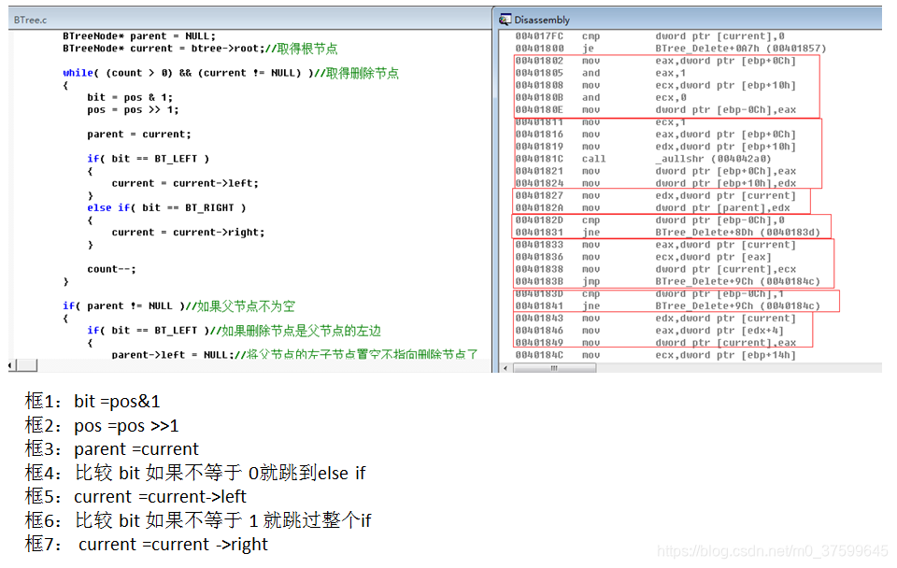Screen dimensions: 897x568
Task: Click the line 'current = current->left;'
Action: [185, 184]
